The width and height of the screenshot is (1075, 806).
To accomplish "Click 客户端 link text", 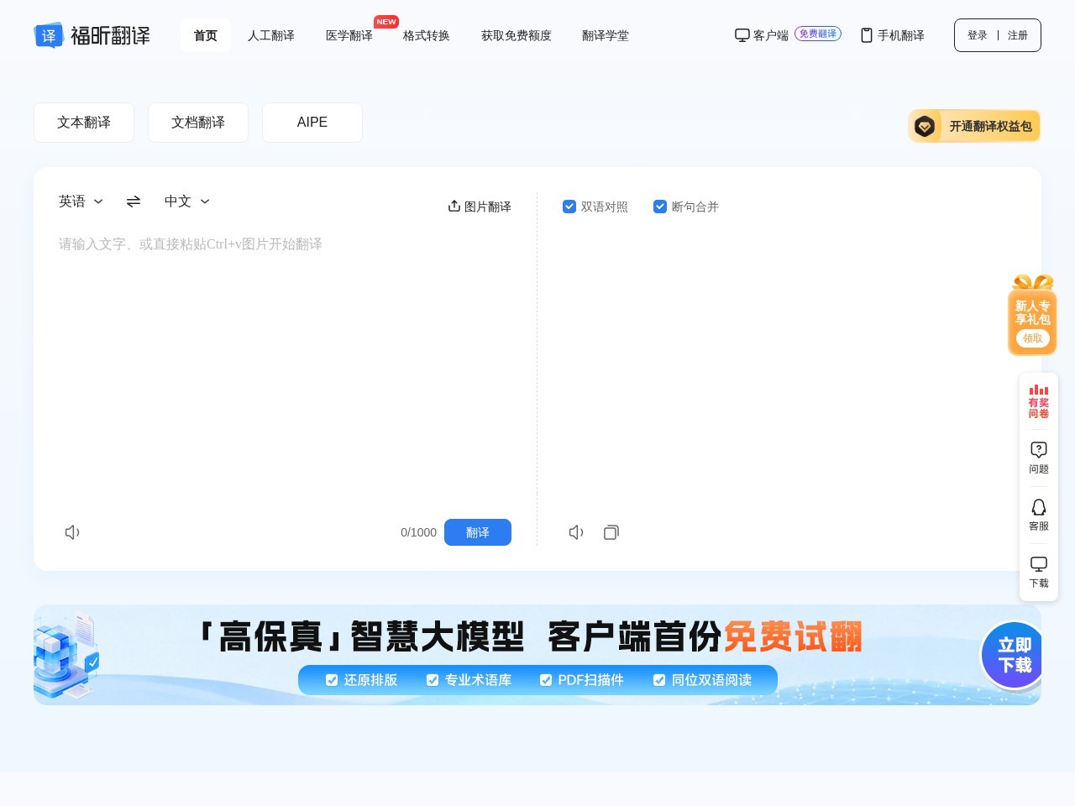I will (771, 35).
